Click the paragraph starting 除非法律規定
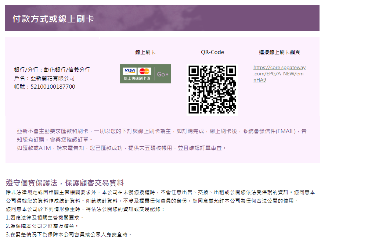 160,192
